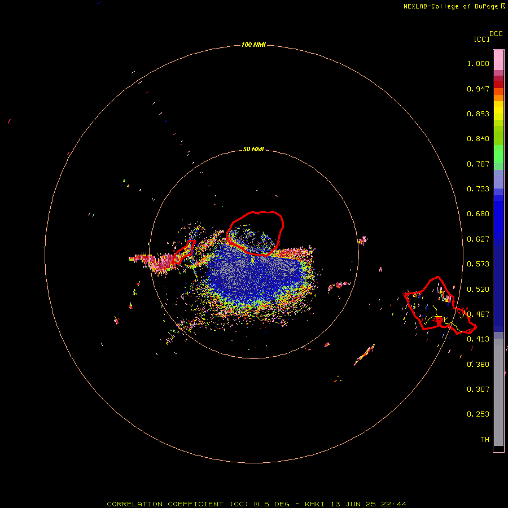
Task: Click the TH threshold label
Action: [x=485, y=440]
